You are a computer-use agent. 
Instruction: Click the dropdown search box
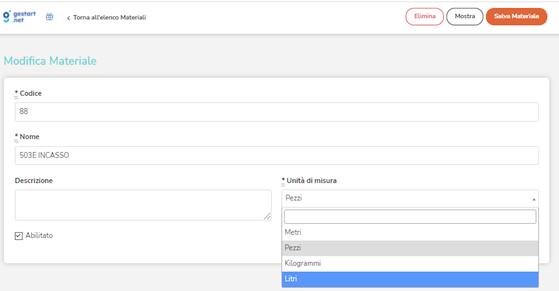coord(410,216)
